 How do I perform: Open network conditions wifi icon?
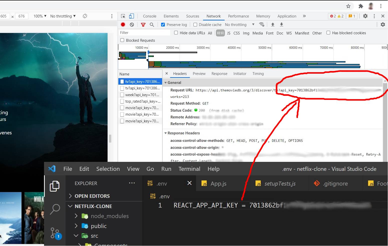262,24
